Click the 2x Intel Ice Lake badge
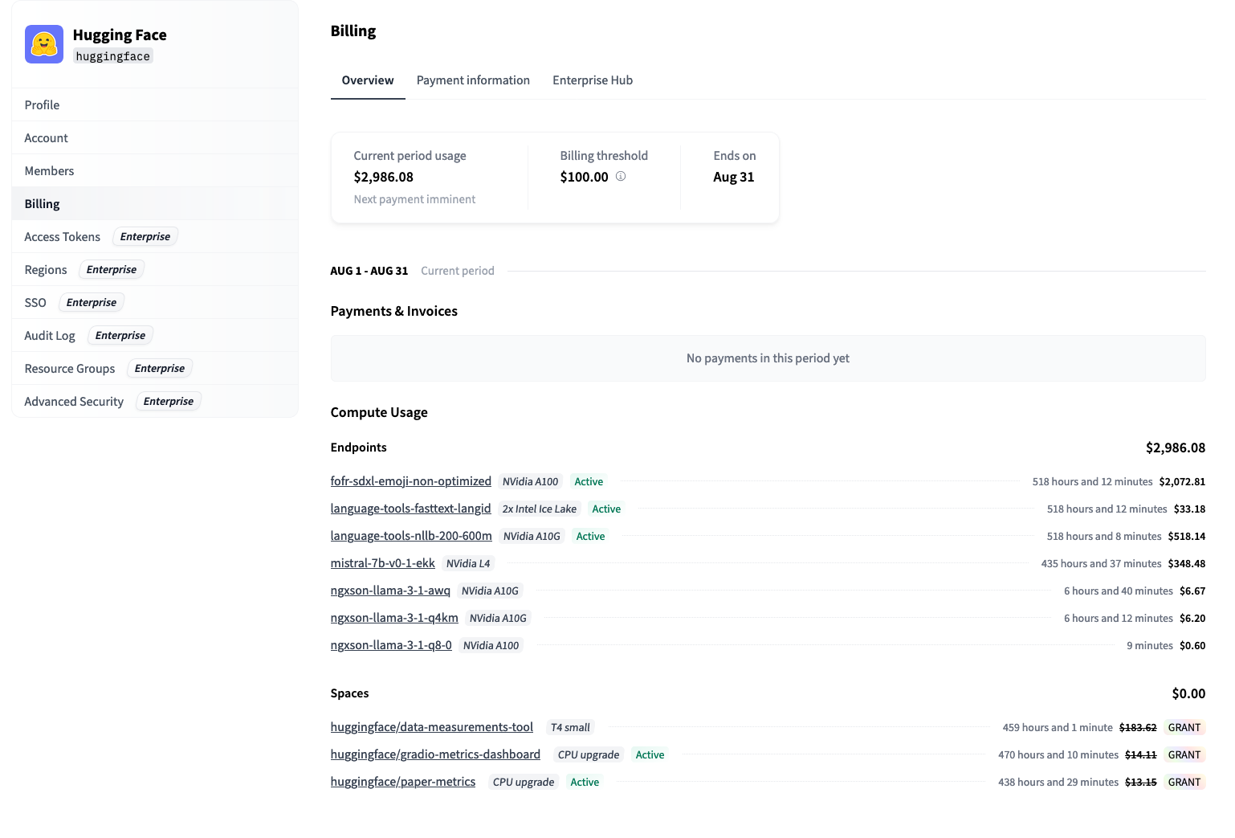The width and height of the screenshot is (1235, 838). tap(539, 509)
